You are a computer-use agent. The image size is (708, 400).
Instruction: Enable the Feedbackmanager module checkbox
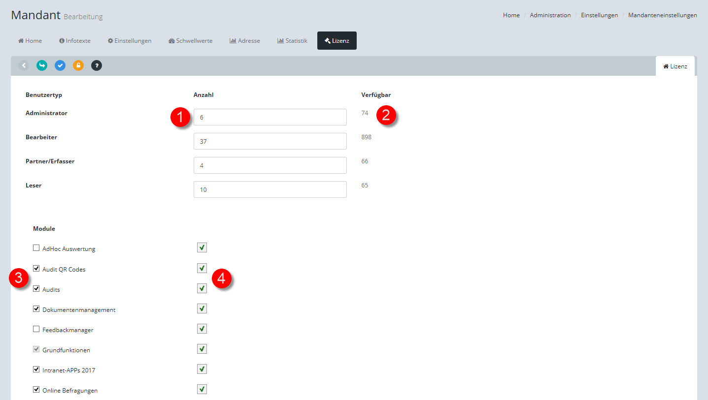(36, 329)
